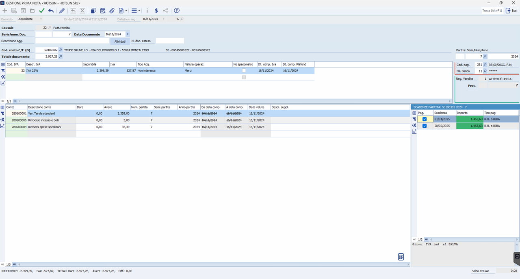Click the Esci button
The height and width of the screenshot is (279, 520).
pyautogui.click(x=511, y=11)
